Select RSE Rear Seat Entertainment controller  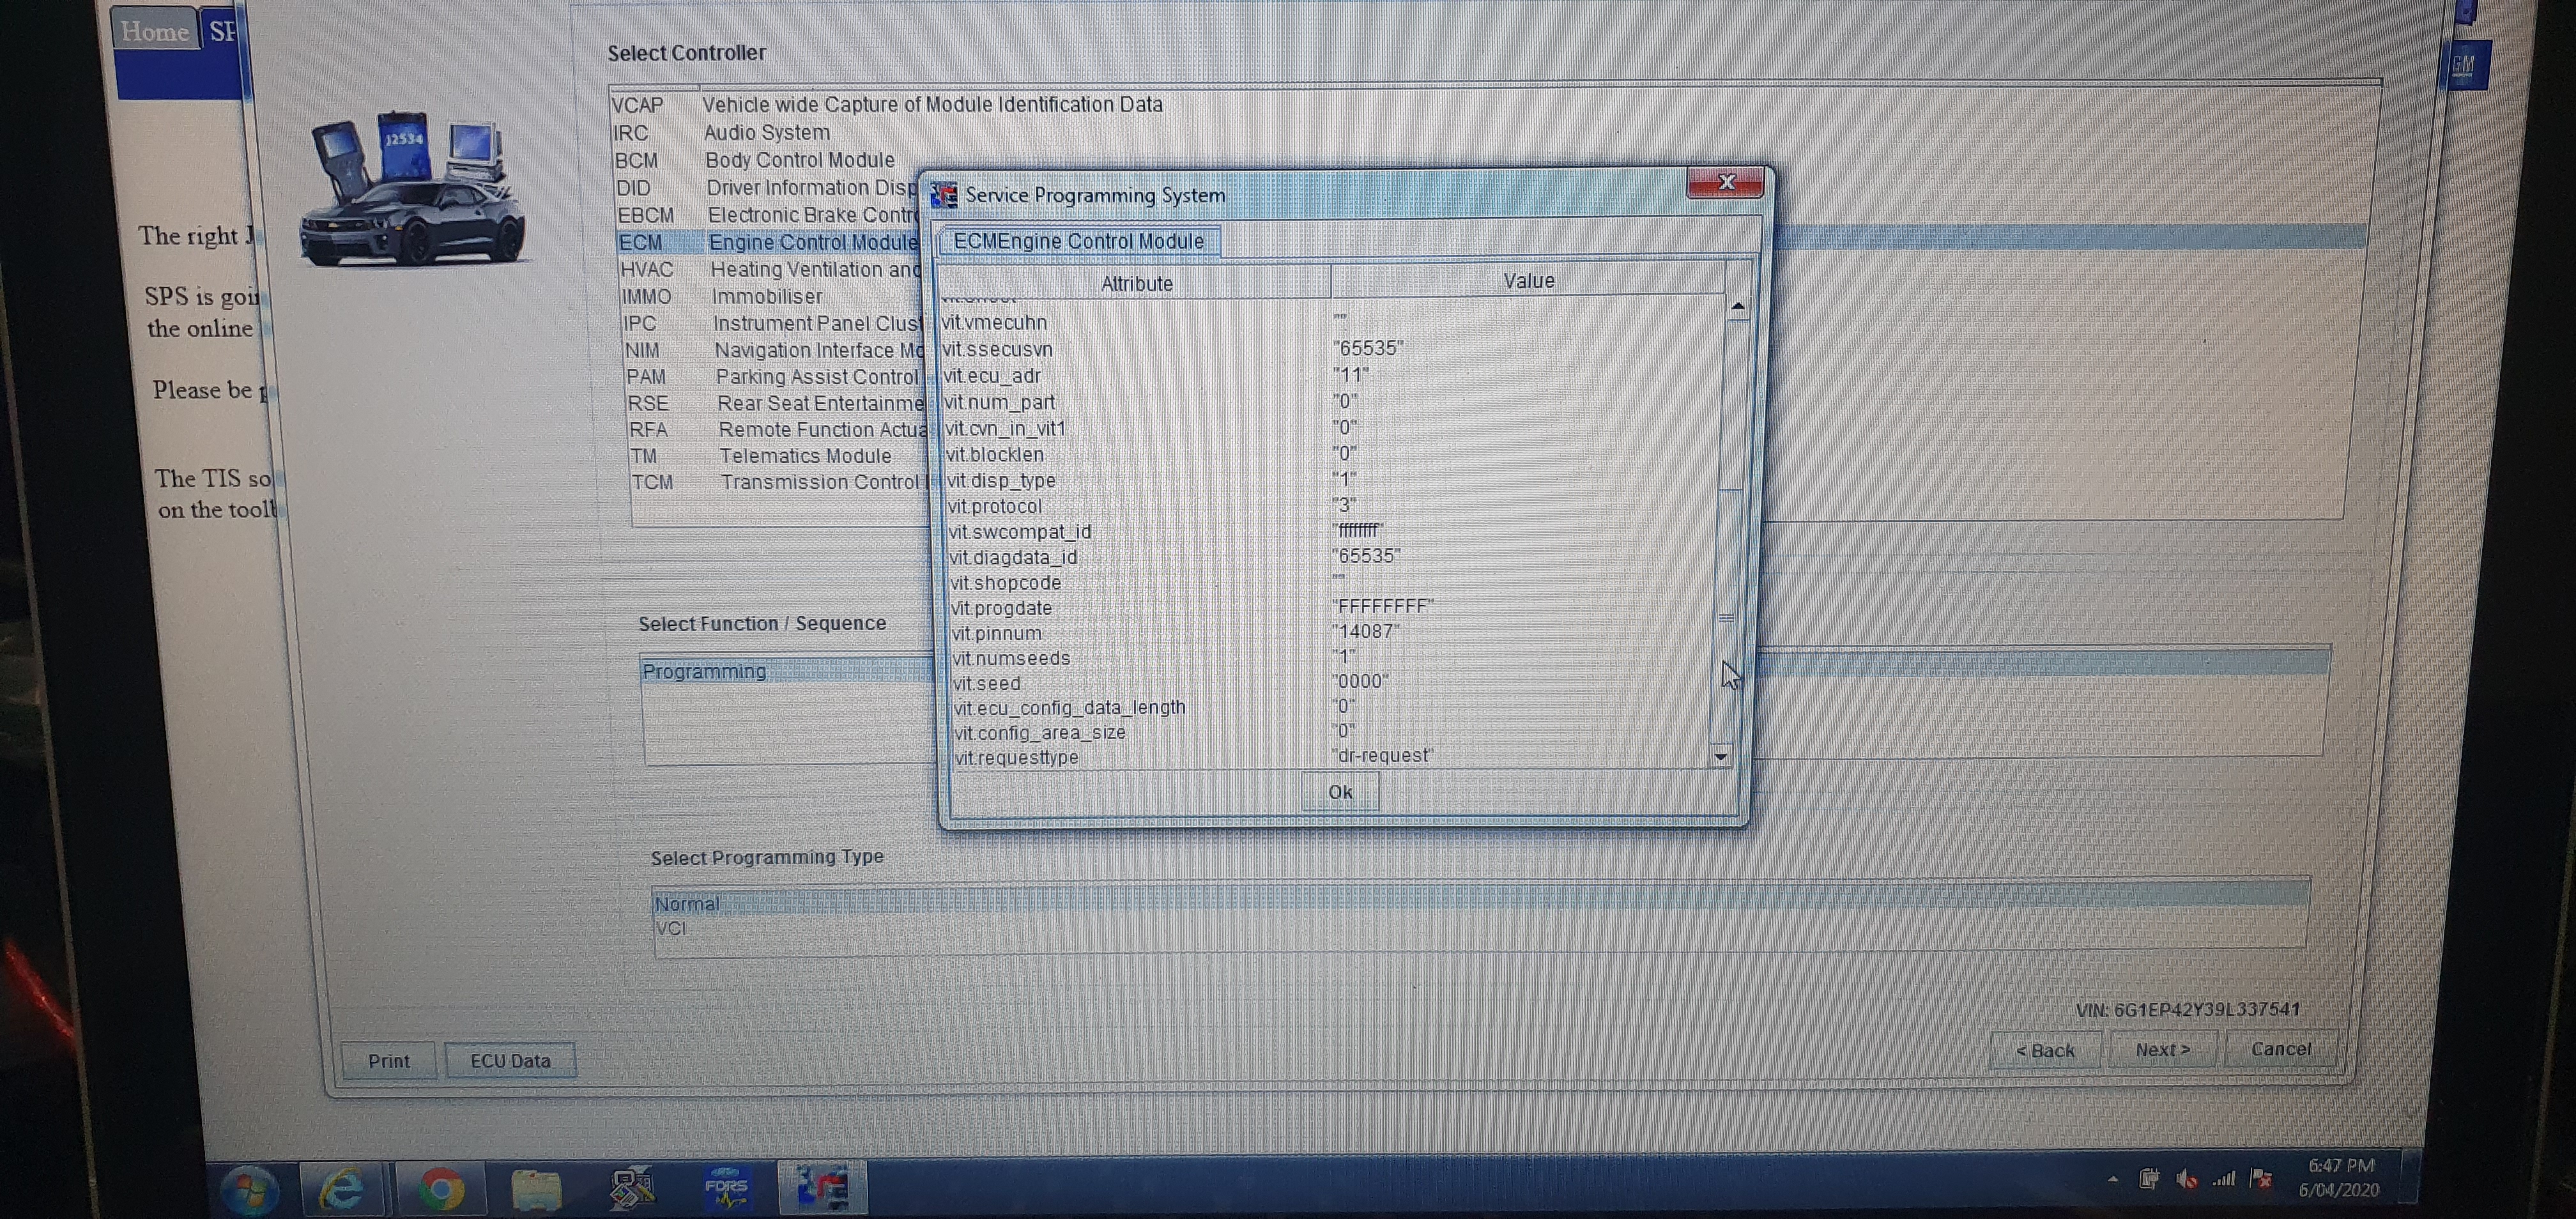(776, 403)
